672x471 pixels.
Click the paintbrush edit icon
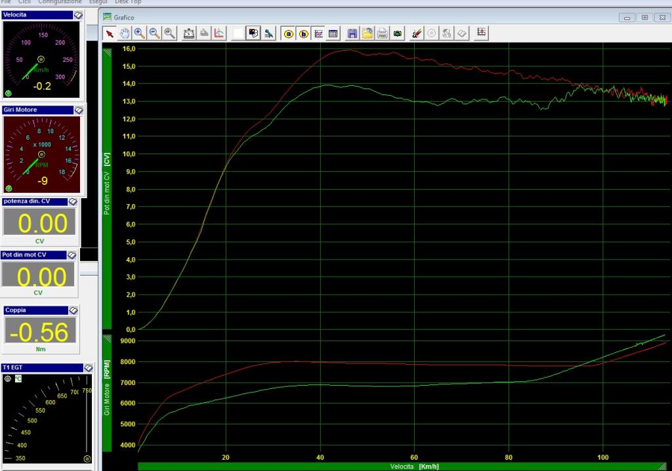(416, 33)
